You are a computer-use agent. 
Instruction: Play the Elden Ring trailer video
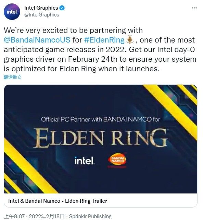pyautogui.click(x=101, y=139)
